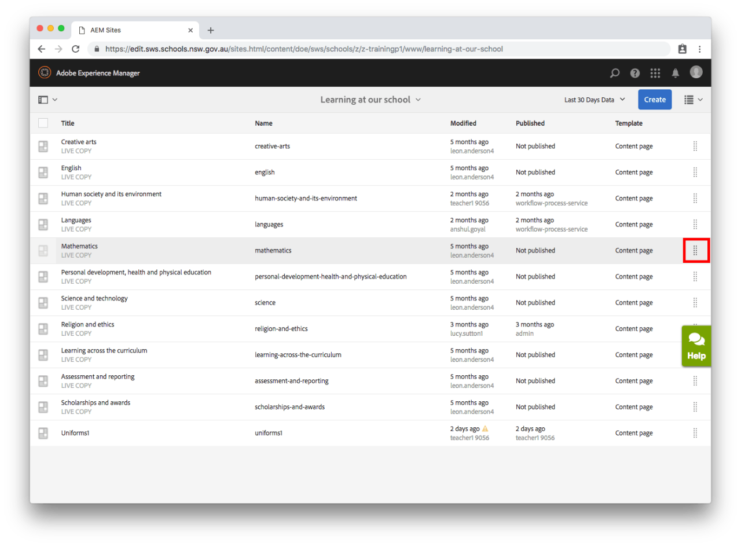Click the name cell religion-and-ethics
This screenshot has width=741, height=546.
click(281, 329)
